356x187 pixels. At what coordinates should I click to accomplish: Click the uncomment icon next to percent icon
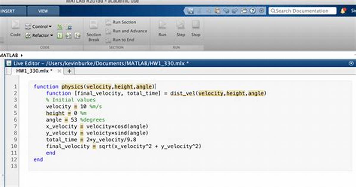click(x=69, y=27)
